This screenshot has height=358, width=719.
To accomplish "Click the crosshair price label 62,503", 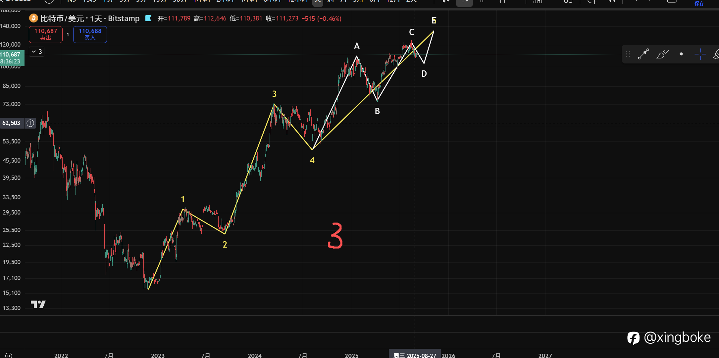I will click(x=12, y=123).
